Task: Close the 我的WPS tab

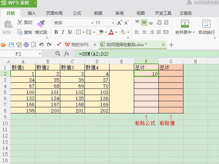Action: point(95,45)
